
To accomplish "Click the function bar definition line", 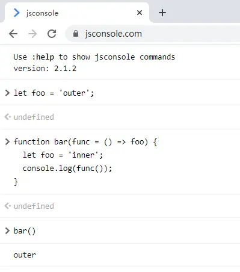I will tap(85, 142).
